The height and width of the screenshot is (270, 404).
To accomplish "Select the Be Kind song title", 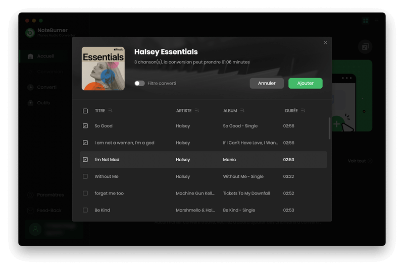I will click(103, 210).
